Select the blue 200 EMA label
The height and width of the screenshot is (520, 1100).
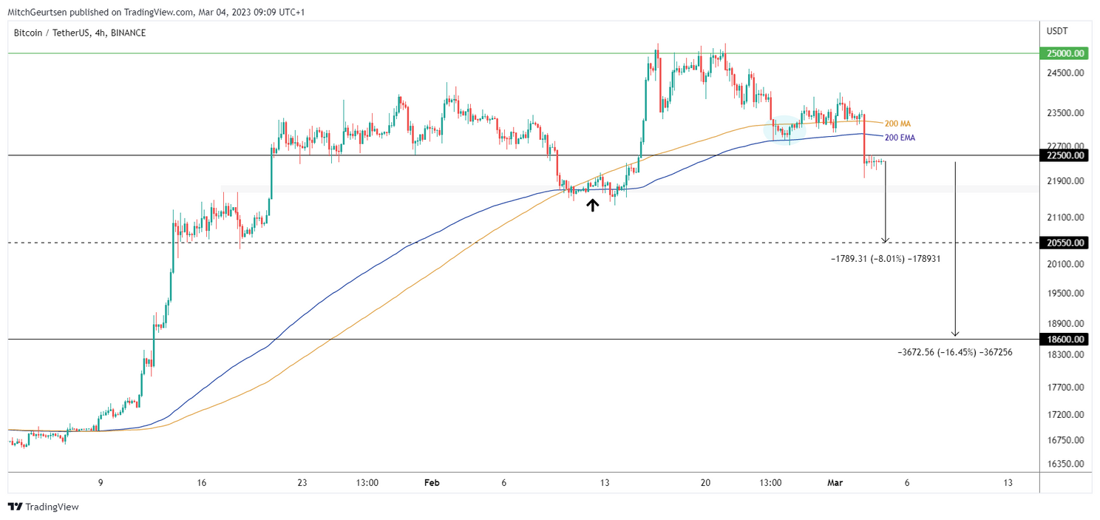point(898,138)
